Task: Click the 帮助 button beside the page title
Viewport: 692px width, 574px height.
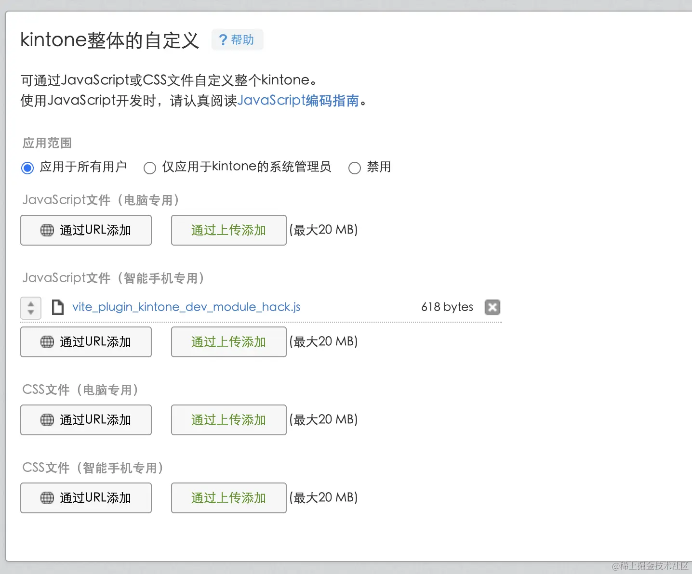Action: 237,39
